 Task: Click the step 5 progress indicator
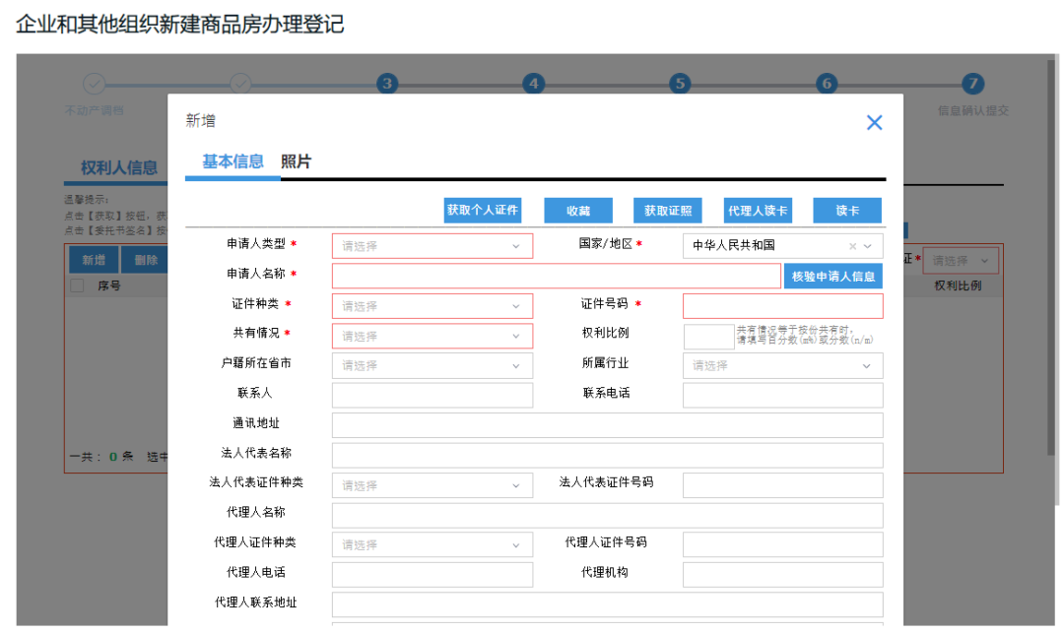[680, 84]
